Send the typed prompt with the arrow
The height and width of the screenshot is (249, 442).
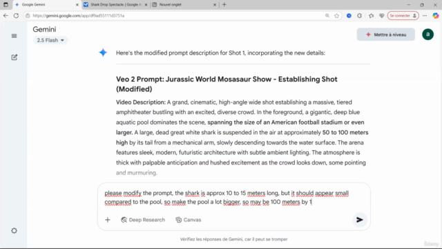[x=359, y=220]
